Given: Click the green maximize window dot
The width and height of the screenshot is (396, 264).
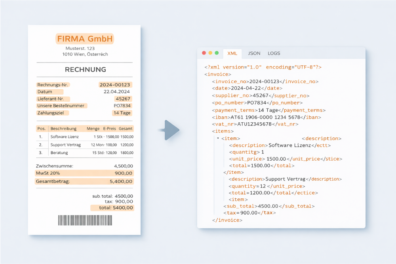Looking at the screenshot, I should [217, 53].
